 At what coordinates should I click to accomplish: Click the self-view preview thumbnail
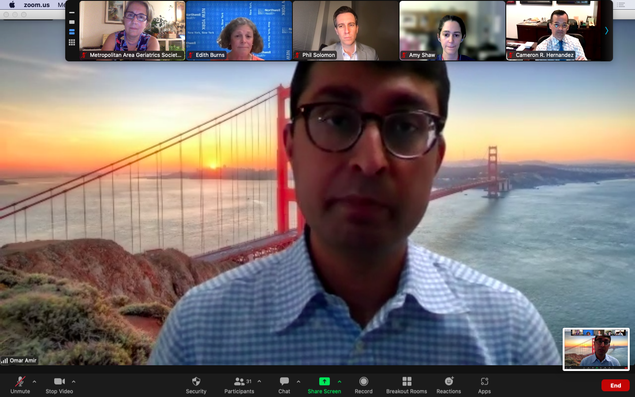click(x=596, y=349)
